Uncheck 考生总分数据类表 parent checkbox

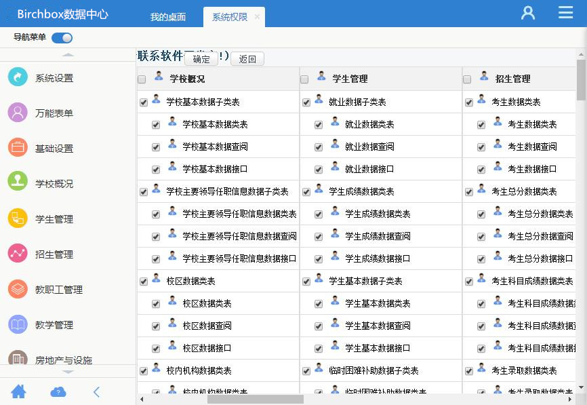[469, 192]
